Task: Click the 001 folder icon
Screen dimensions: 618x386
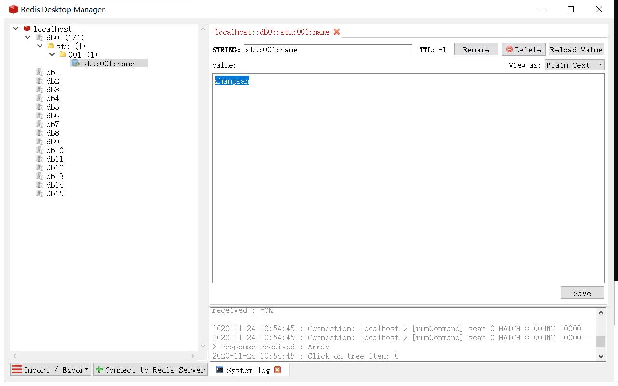Action: [x=62, y=55]
